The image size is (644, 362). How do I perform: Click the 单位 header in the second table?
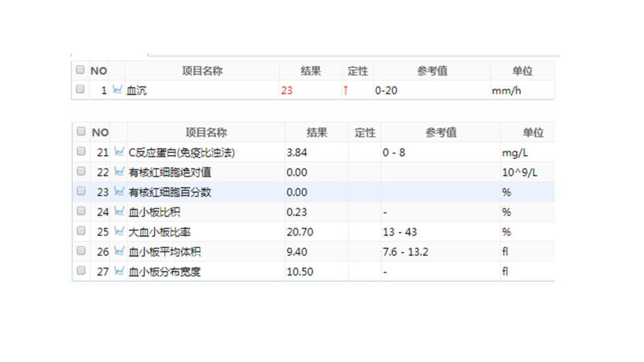(533, 132)
